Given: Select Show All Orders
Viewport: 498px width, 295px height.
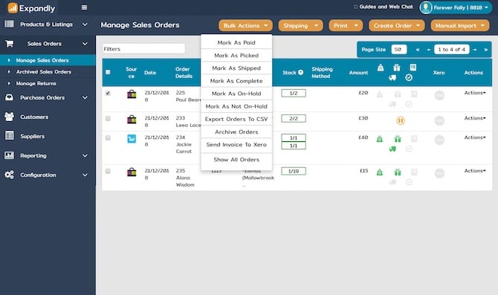Looking at the screenshot, I should click(236, 160).
